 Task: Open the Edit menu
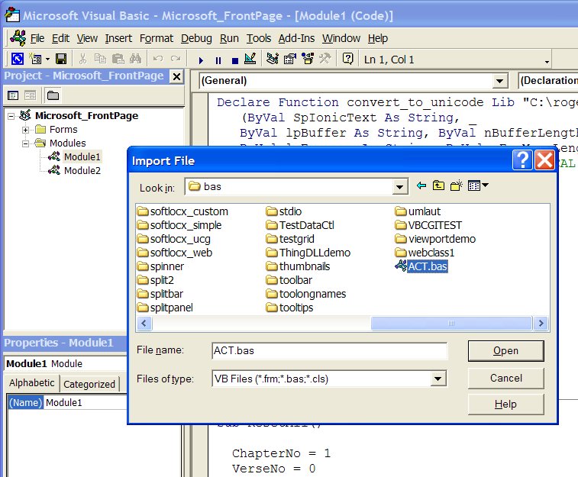pyautogui.click(x=60, y=38)
